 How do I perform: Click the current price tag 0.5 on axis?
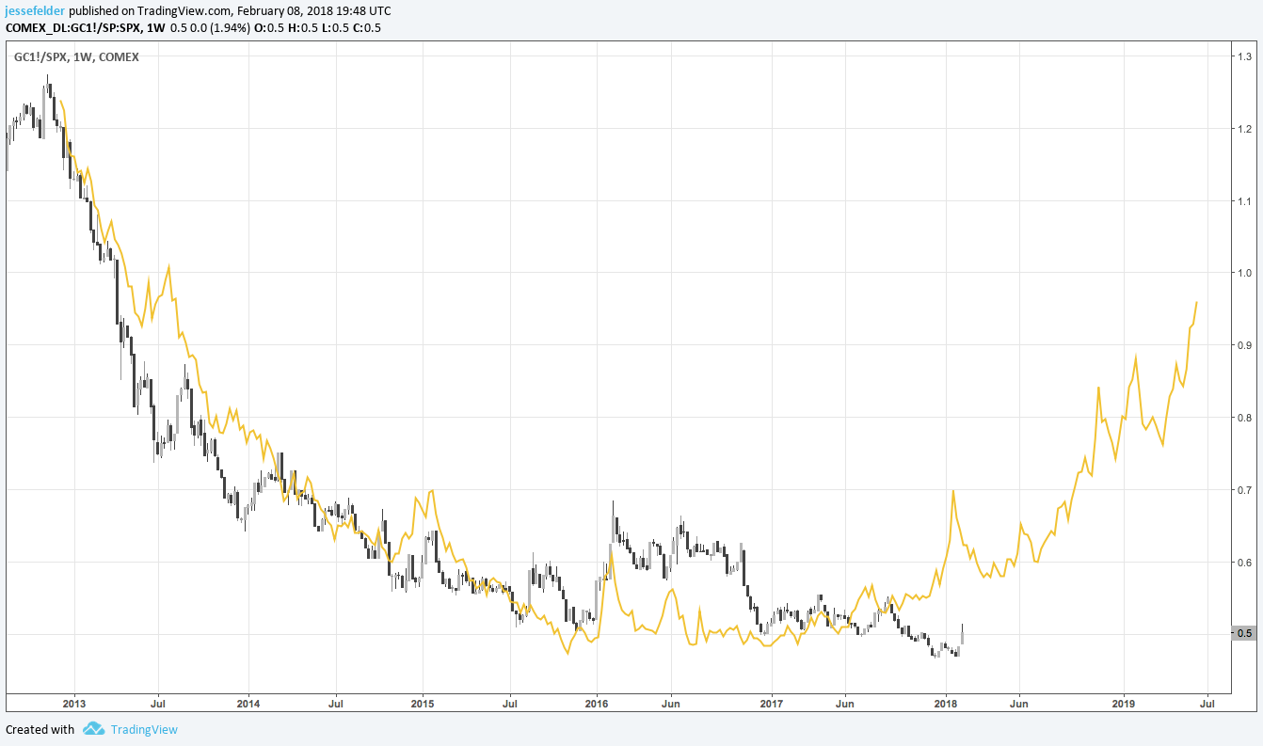pyautogui.click(x=1243, y=633)
